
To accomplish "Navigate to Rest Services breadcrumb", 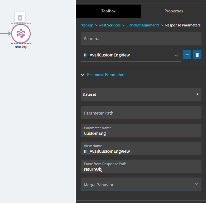I will (110, 25).
